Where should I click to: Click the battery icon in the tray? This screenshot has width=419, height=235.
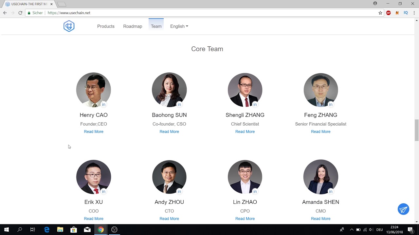click(x=358, y=230)
